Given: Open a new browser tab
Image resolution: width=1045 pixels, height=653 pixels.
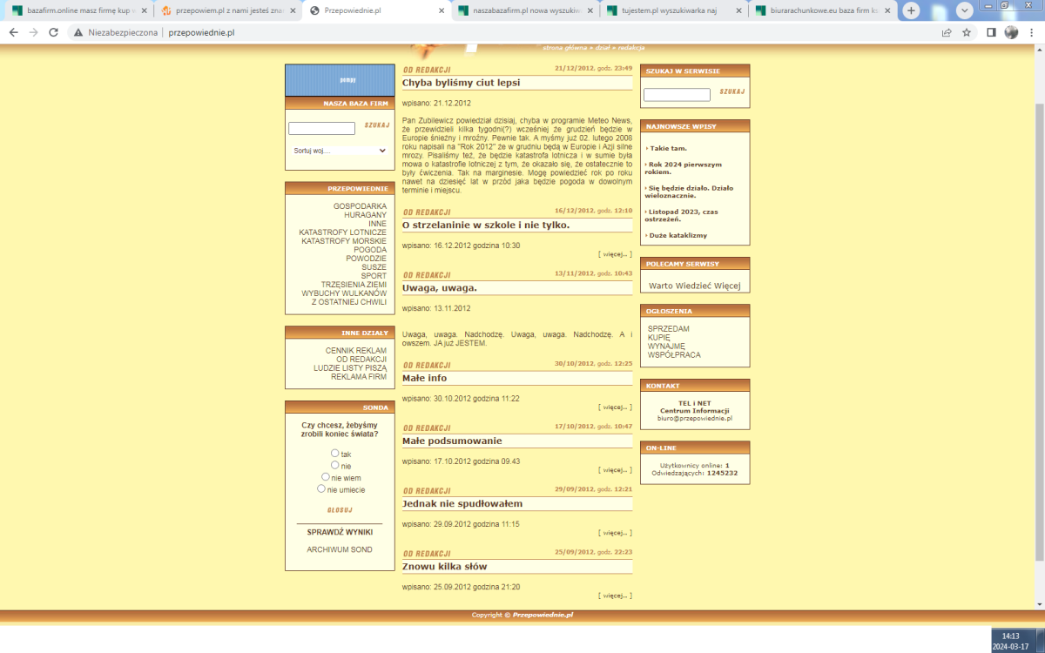Looking at the screenshot, I should [911, 10].
